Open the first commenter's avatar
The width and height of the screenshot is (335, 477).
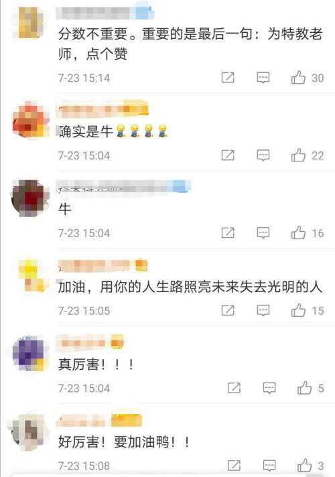28,23
